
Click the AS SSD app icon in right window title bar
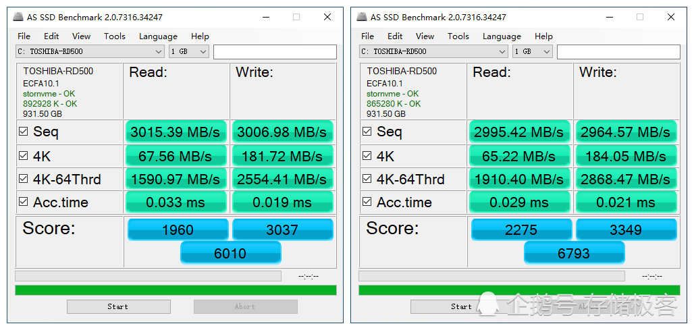(x=362, y=17)
